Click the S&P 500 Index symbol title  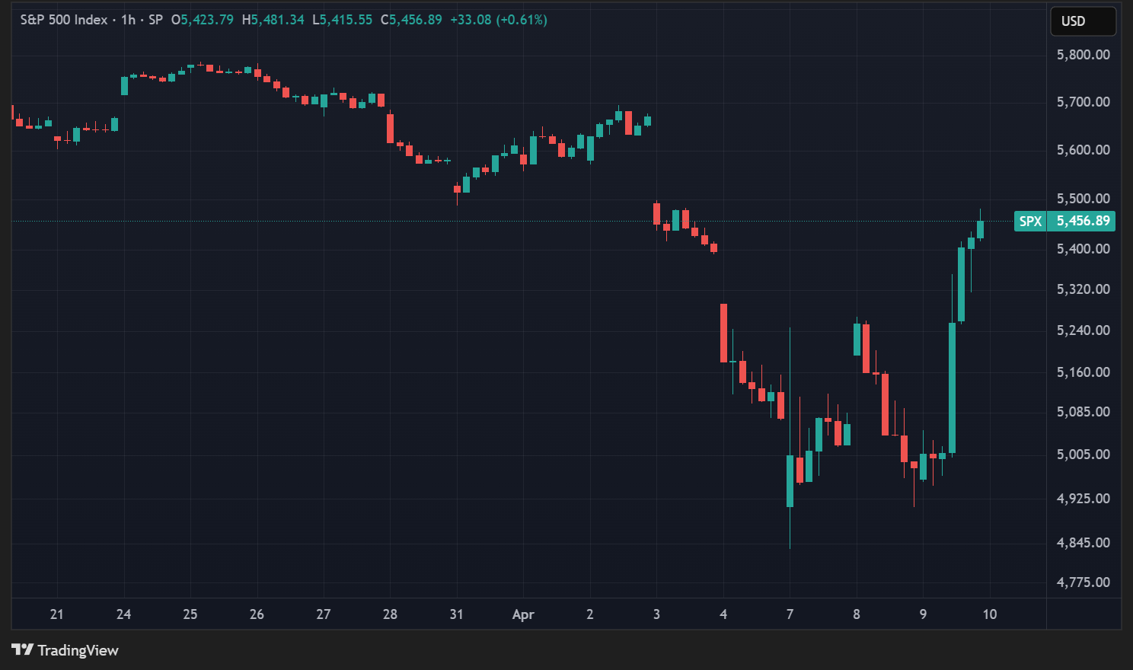(x=64, y=20)
